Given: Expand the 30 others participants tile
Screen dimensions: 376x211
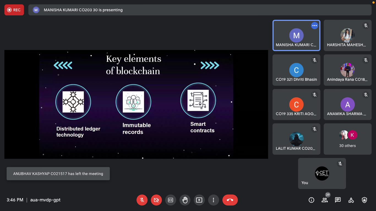Looking at the screenshot, I should (347, 139).
